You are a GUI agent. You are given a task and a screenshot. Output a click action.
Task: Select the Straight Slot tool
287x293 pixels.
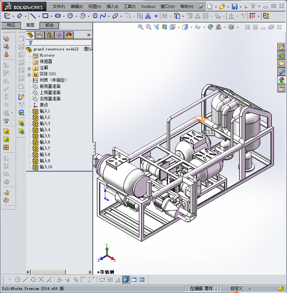point(58,16)
